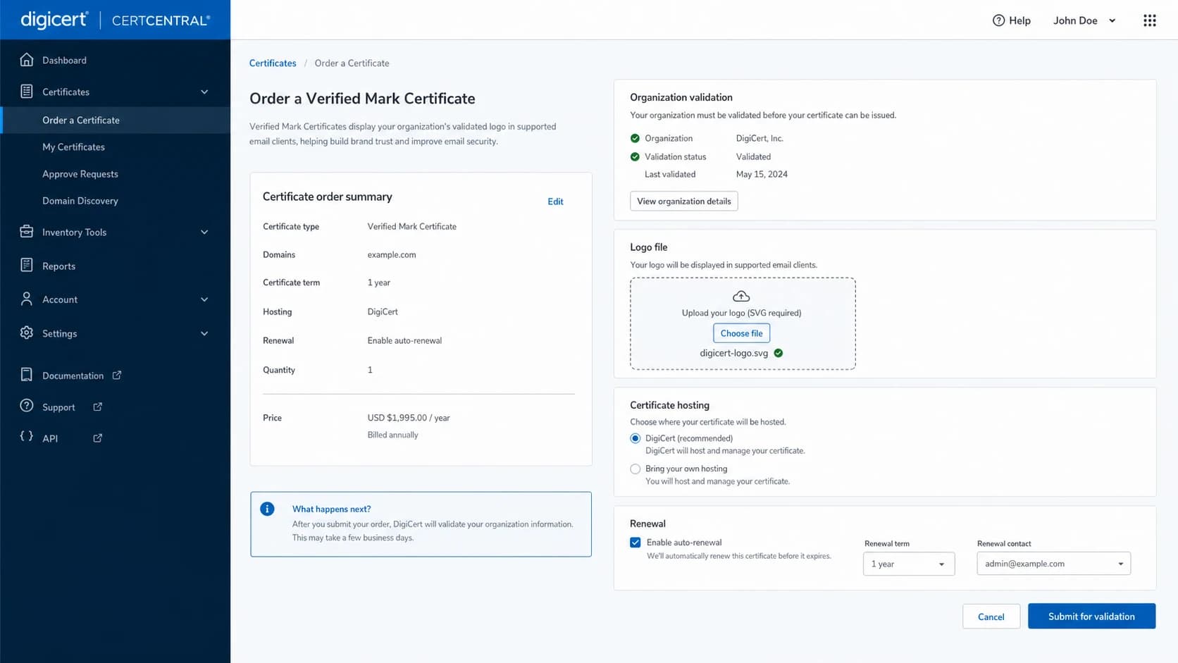Click green check beside Validation status

click(x=635, y=156)
